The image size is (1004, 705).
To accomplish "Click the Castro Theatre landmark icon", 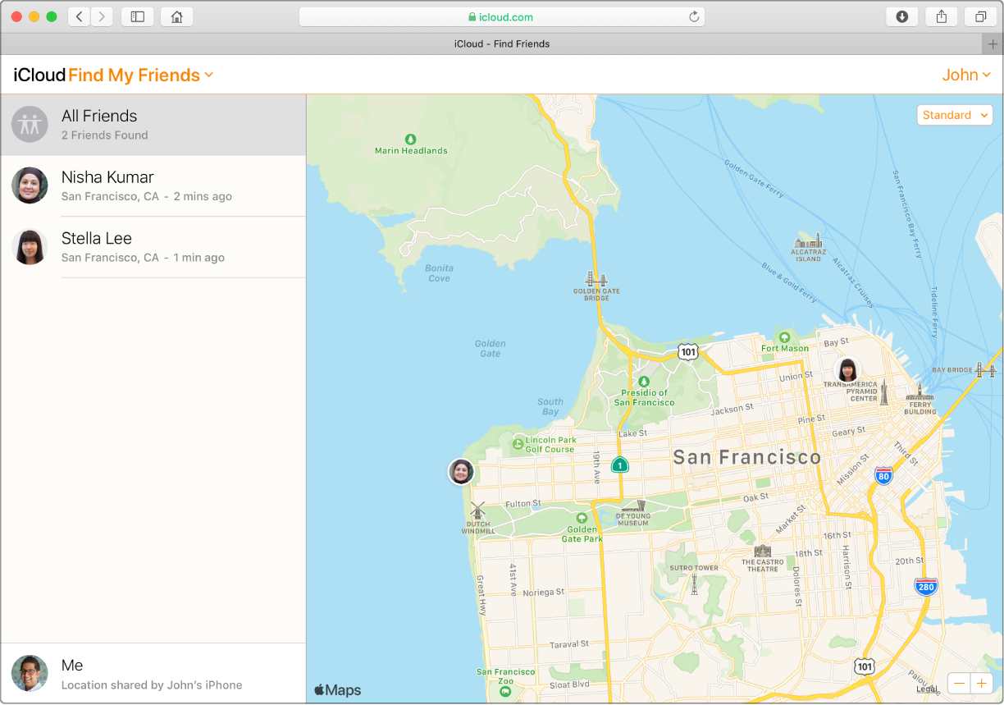I will pyautogui.click(x=763, y=552).
